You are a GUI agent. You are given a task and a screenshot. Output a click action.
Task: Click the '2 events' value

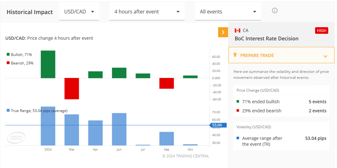317,111
